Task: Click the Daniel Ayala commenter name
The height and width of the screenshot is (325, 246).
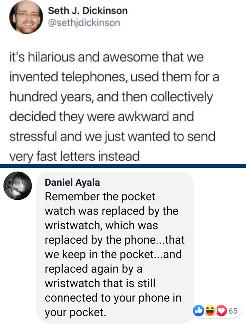Action: coord(72,183)
